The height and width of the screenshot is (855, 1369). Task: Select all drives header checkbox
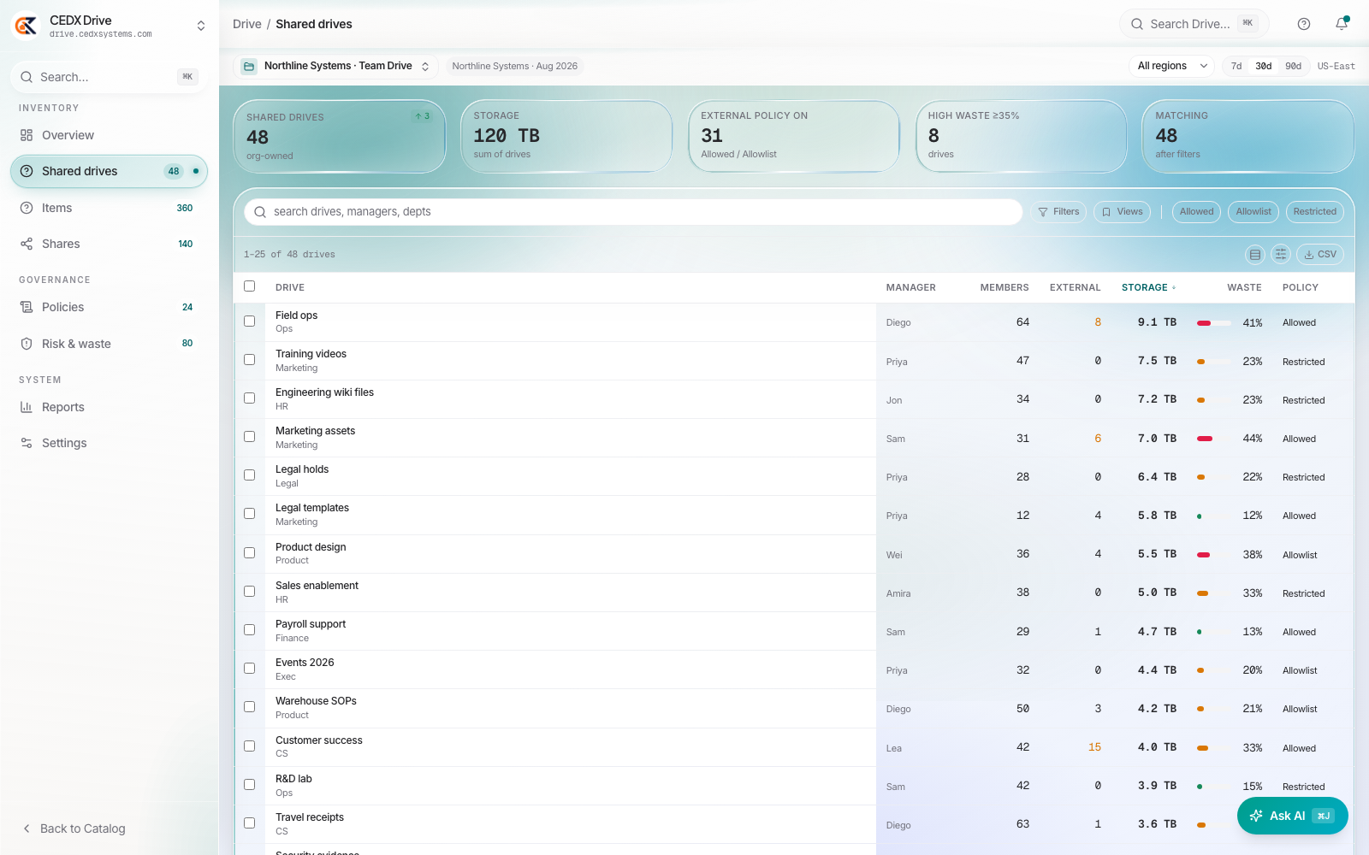[250, 286]
